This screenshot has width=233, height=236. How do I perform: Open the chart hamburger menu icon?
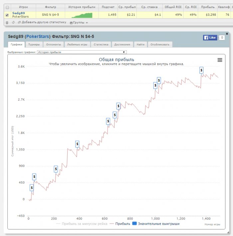pyautogui.click(x=220, y=60)
